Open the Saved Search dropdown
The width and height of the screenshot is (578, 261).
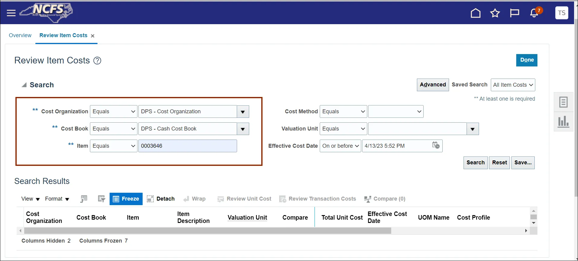[513, 85]
